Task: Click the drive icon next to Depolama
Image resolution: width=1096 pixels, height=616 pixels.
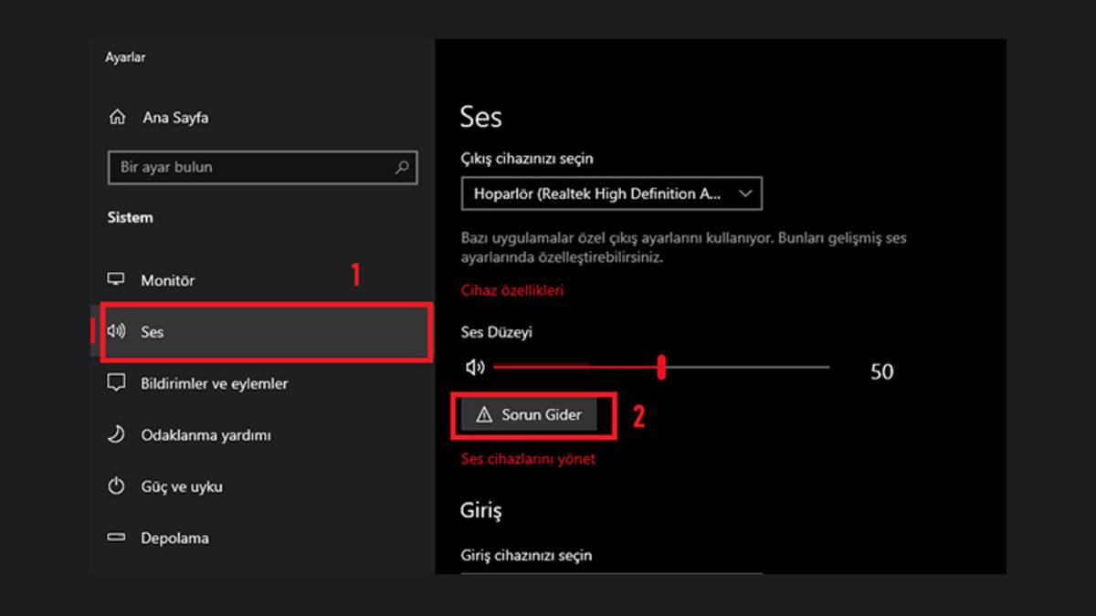Action: (117, 538)
